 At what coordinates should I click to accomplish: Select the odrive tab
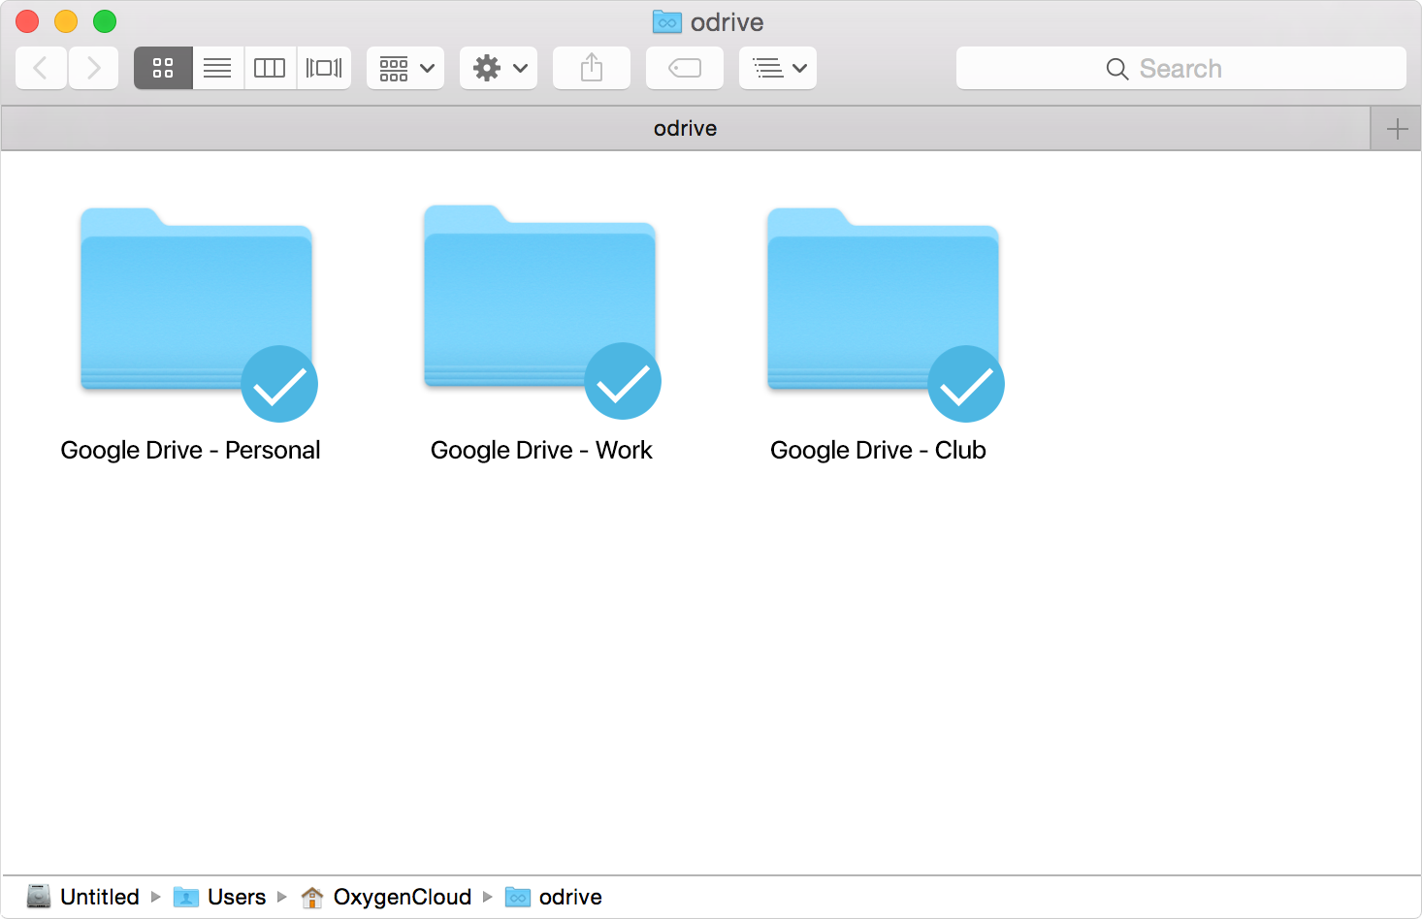click(685, 128)
